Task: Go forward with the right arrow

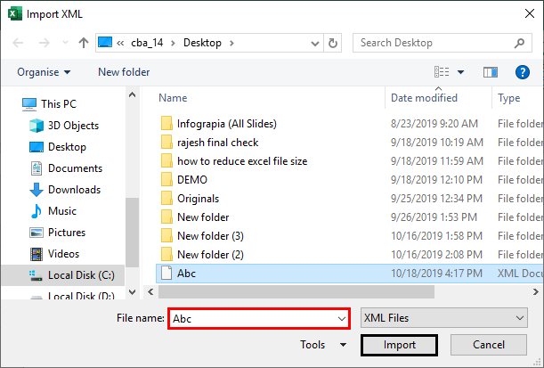Action: (x=44, y=43)
